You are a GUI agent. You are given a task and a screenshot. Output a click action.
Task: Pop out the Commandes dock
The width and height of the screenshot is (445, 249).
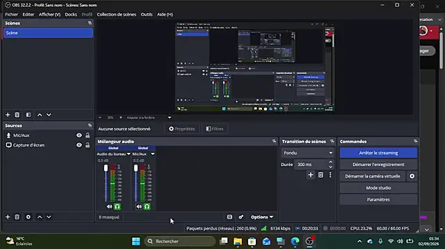(x=415, y=141)
